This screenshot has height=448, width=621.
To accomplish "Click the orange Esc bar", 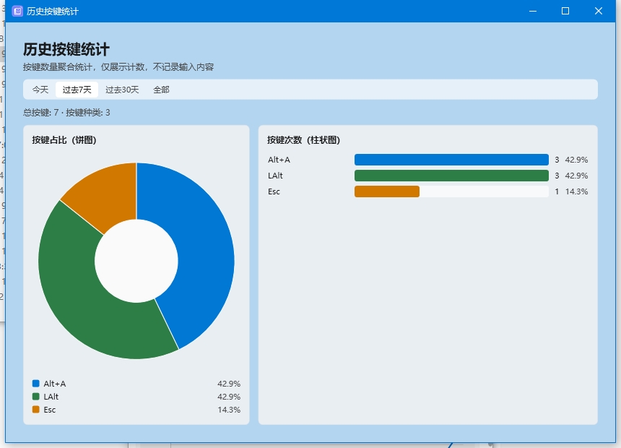I will [387, 191].
